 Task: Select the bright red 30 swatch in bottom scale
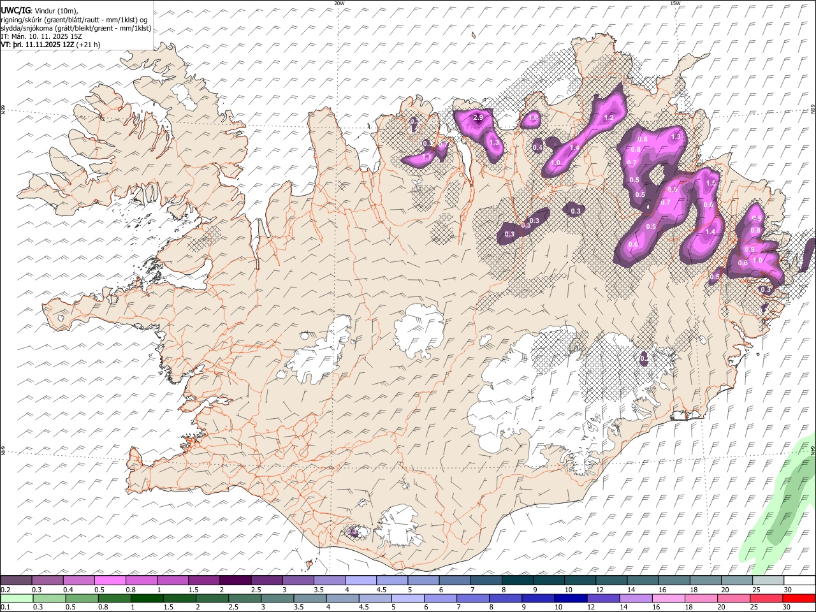click(799, 598)
